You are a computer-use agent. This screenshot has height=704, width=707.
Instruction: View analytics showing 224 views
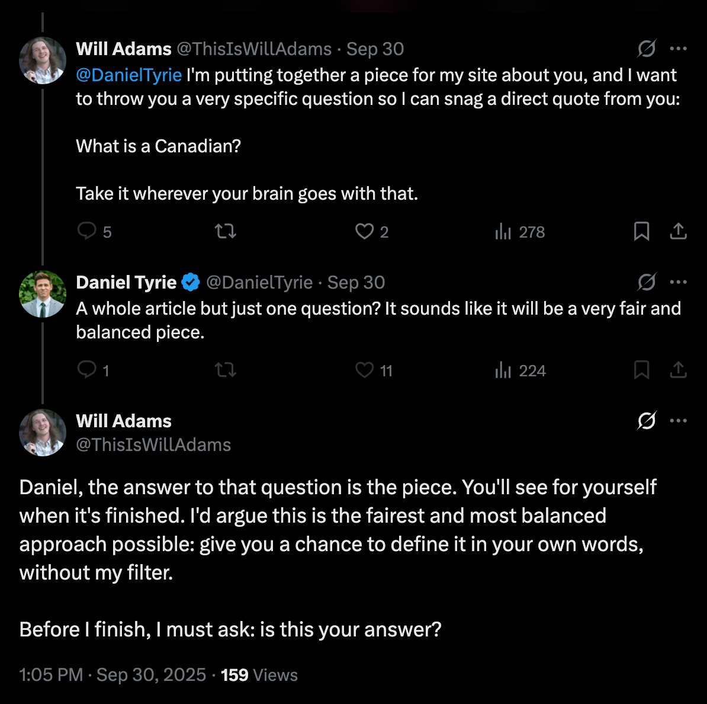pos(519,370)
